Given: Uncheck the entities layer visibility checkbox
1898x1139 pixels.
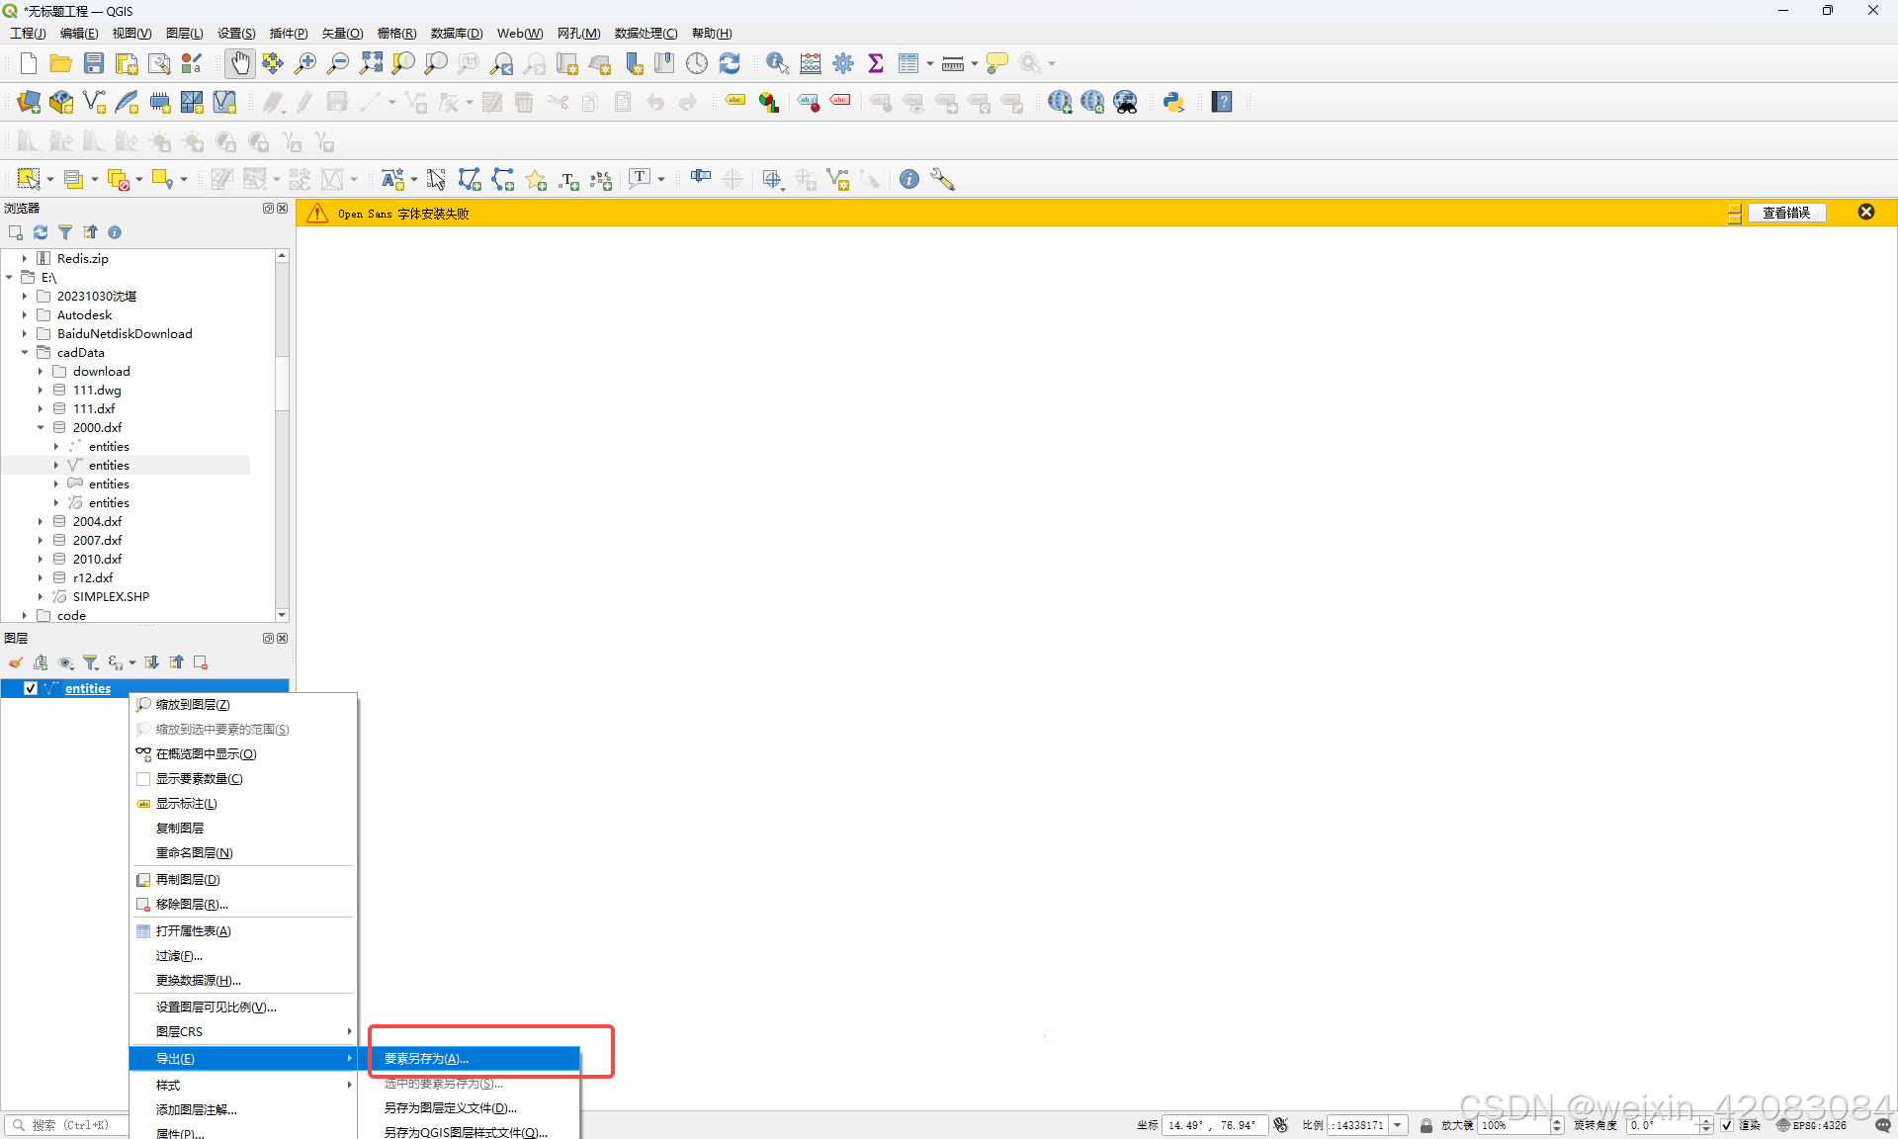Looking at the screenshot, I should [31, 689].
